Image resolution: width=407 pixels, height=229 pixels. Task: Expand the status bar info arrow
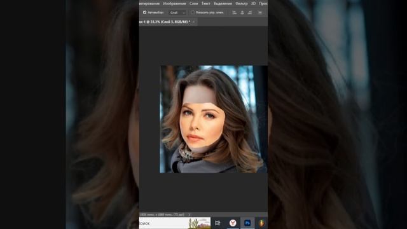(190, 215)
